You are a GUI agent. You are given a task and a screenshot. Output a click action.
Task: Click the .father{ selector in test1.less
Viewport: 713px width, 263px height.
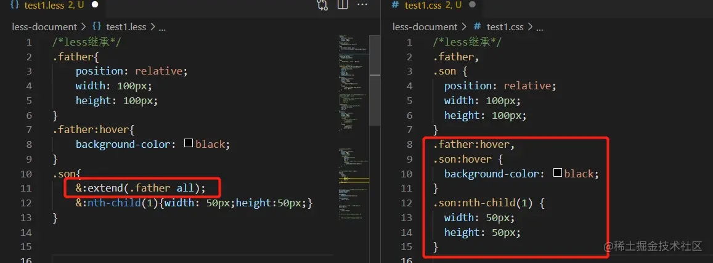coord(75,57)
